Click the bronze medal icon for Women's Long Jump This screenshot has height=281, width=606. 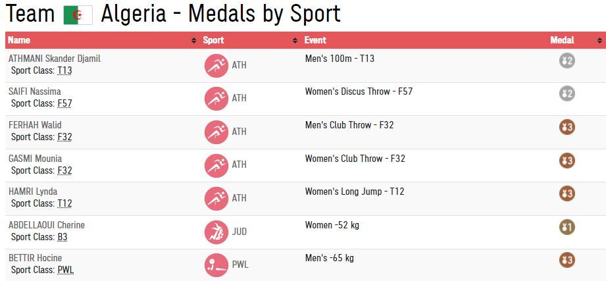tap(567, 193)
